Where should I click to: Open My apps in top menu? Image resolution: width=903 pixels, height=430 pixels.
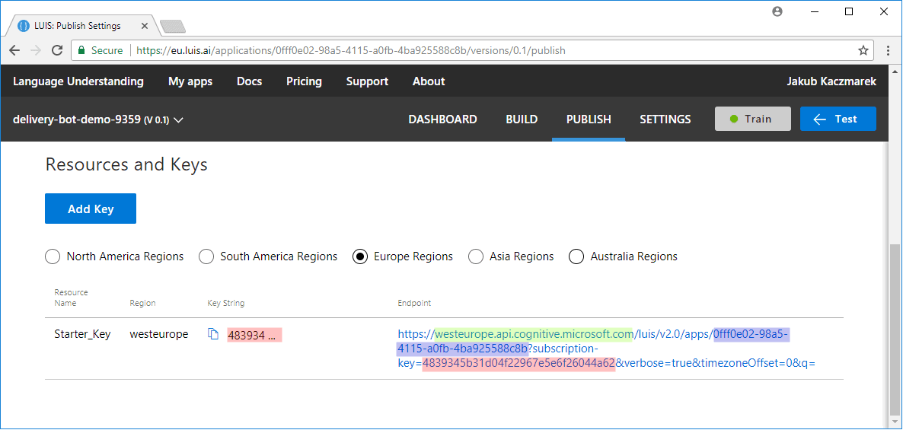point(190,81)
